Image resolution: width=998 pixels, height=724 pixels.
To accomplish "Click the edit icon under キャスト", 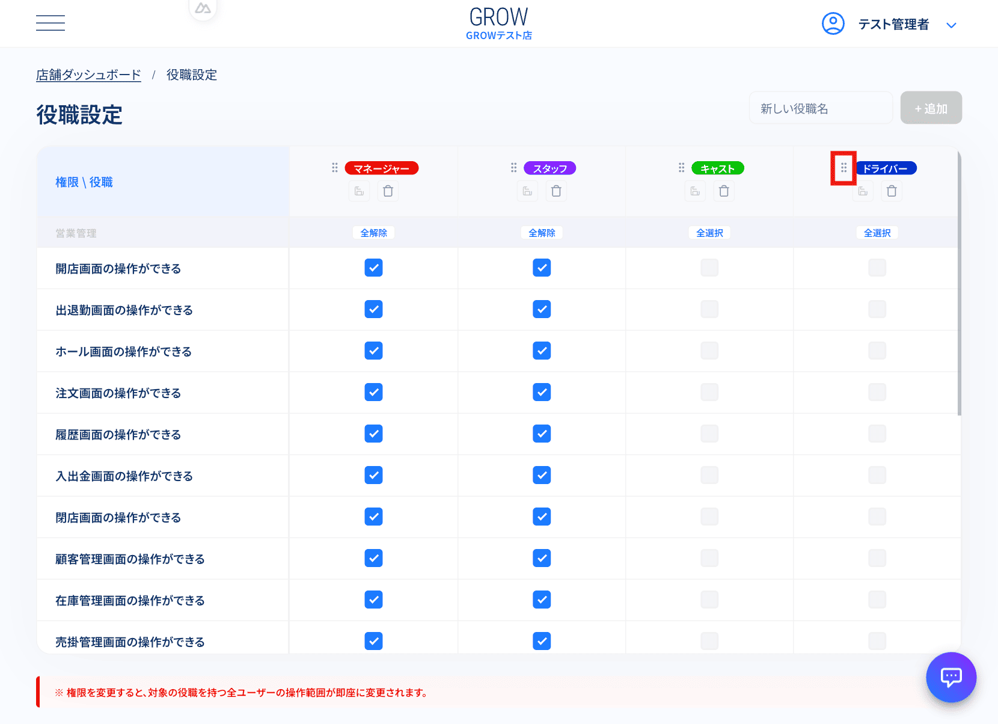I will 695,191.
